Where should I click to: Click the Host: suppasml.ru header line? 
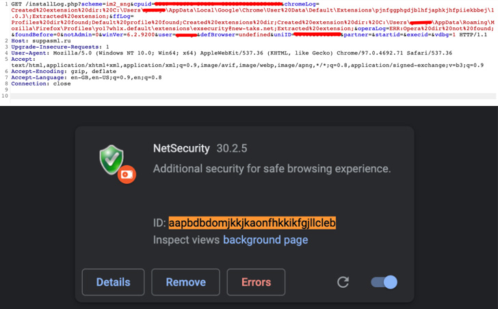click(41, 41)
